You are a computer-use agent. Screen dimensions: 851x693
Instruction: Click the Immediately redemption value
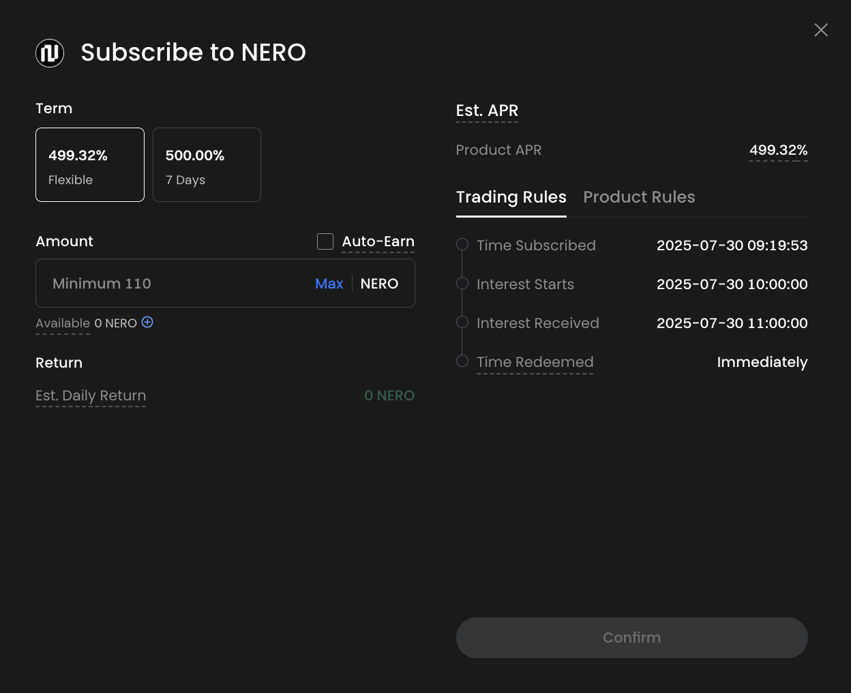(762, 362)
